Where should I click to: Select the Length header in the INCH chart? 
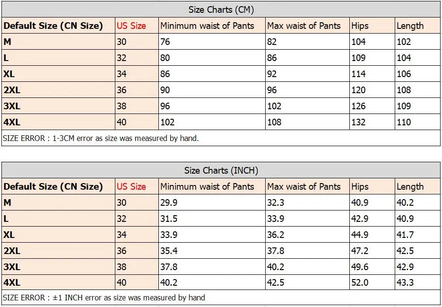(x=410, y=186)
